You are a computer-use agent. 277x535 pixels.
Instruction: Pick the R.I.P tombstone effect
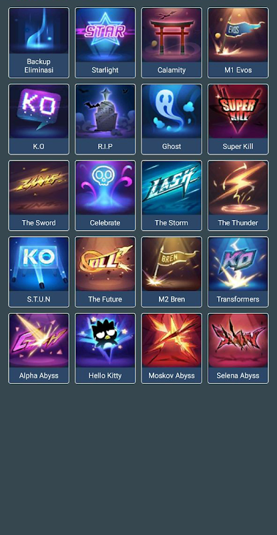click(105, 120)
